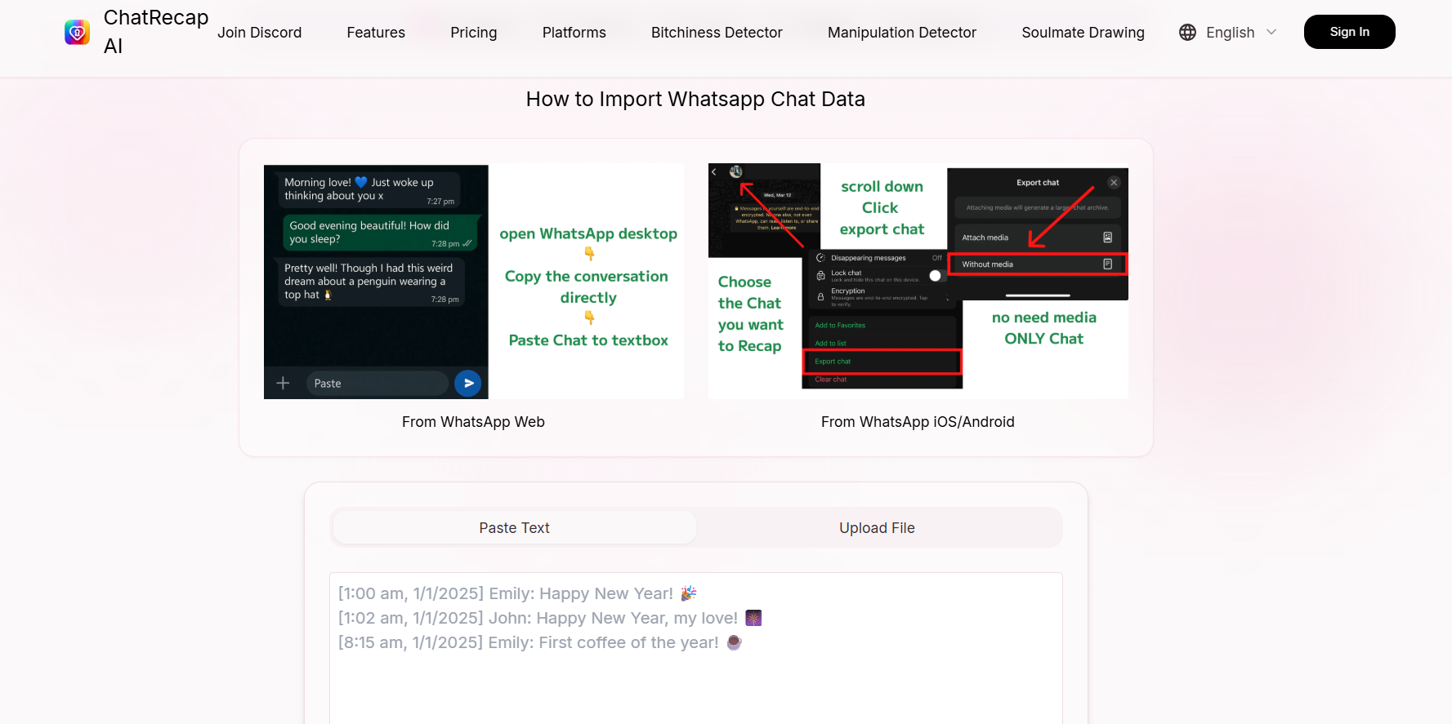Focus the chat text paste area
Image resolution: width=1452 pixels, height=724 pixels.
696,648
